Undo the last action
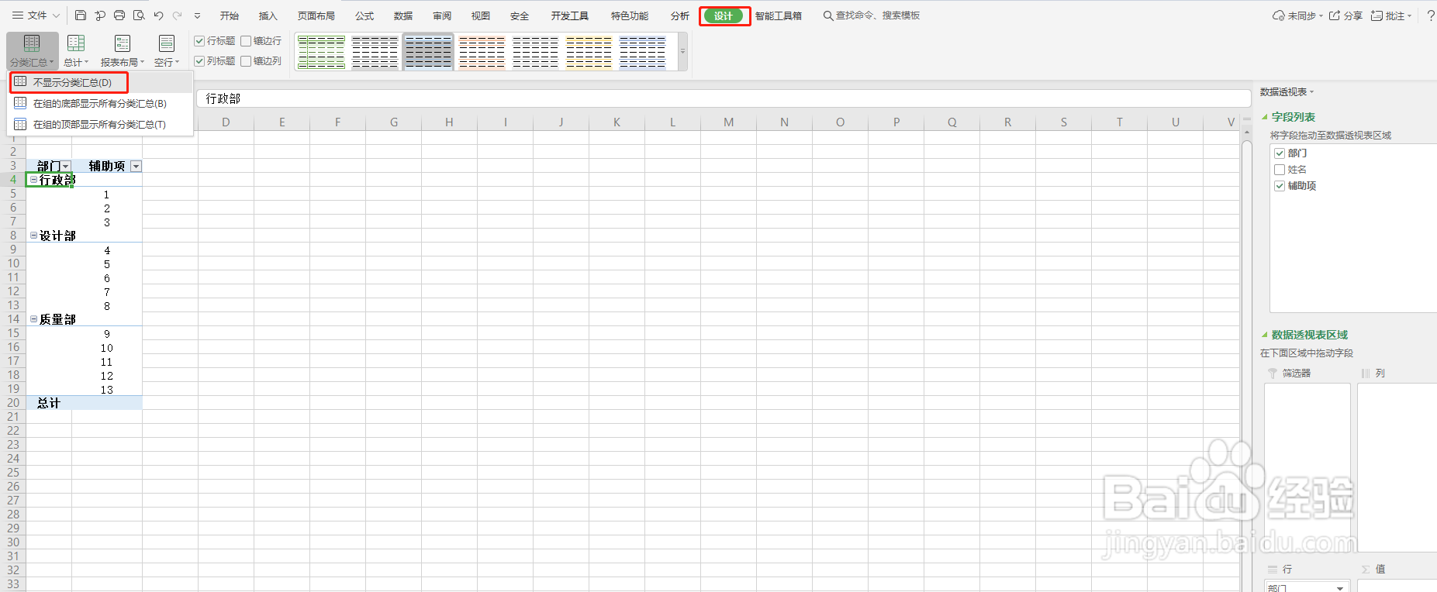The image size is (1437, 592). click(158, 15)
